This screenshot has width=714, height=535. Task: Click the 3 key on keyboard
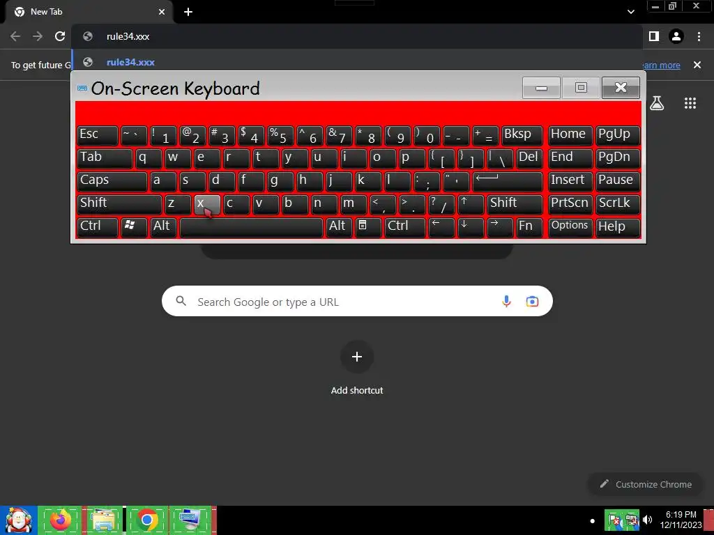222,135
